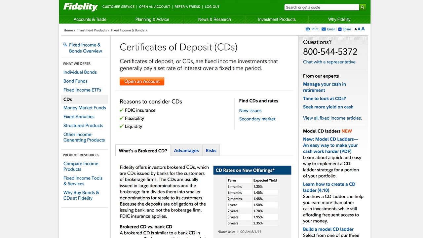Open the News & Research menu
The height and width of the screenshot is (238, 423).
214,20
